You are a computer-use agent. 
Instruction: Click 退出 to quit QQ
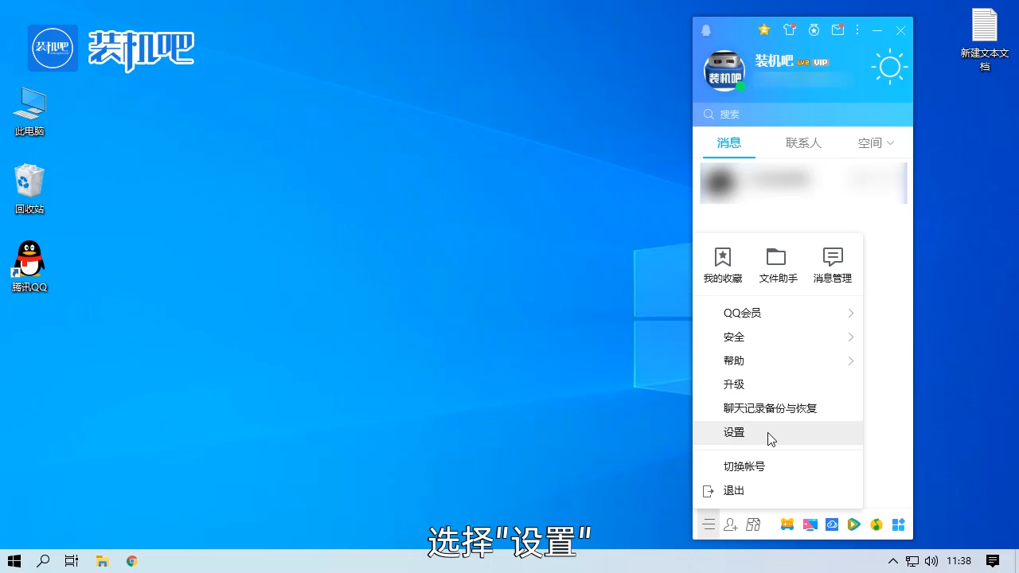tap(733, 490)
